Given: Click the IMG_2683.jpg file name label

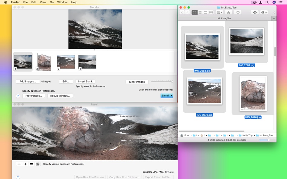Looking at the screenshot, I should (202, 71).
